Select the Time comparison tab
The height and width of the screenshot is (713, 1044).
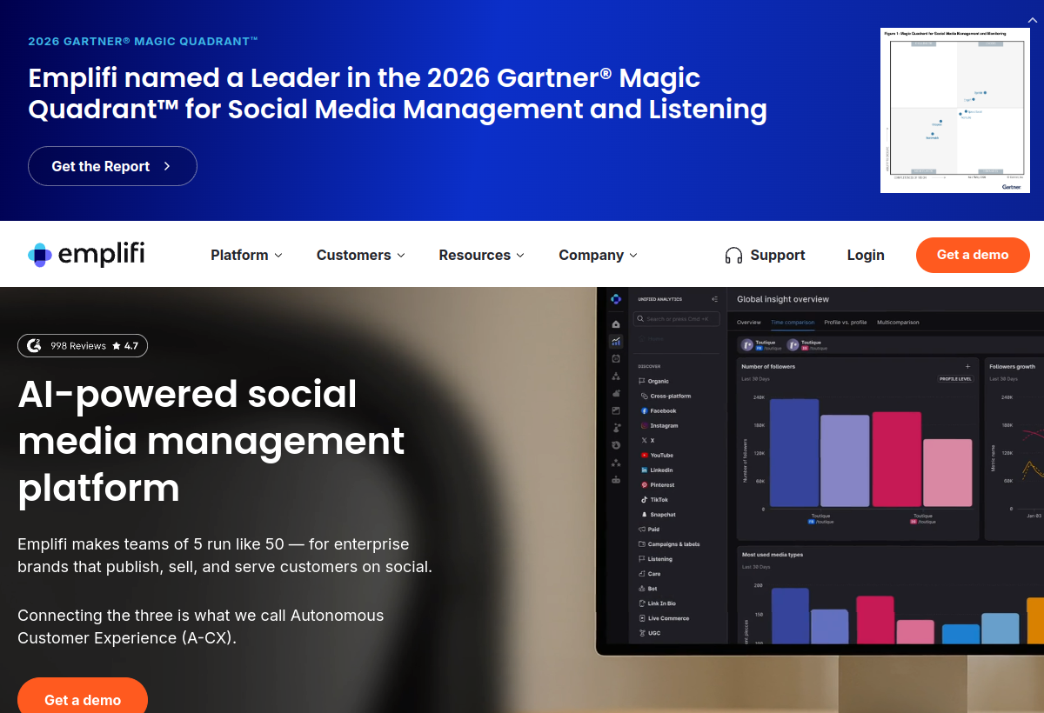point(793,323)
